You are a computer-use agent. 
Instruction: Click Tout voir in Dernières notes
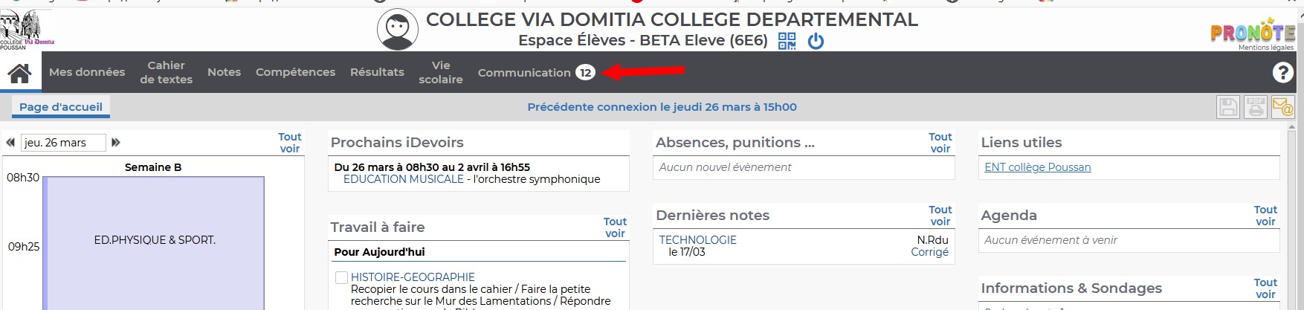(x=940, y=216)
